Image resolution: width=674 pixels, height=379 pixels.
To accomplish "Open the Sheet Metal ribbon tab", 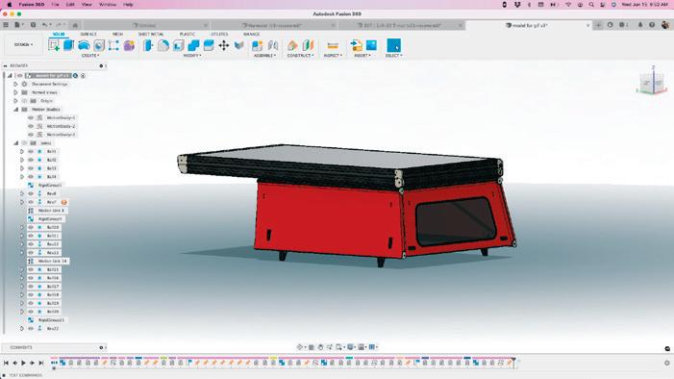I will pos(151,34).
